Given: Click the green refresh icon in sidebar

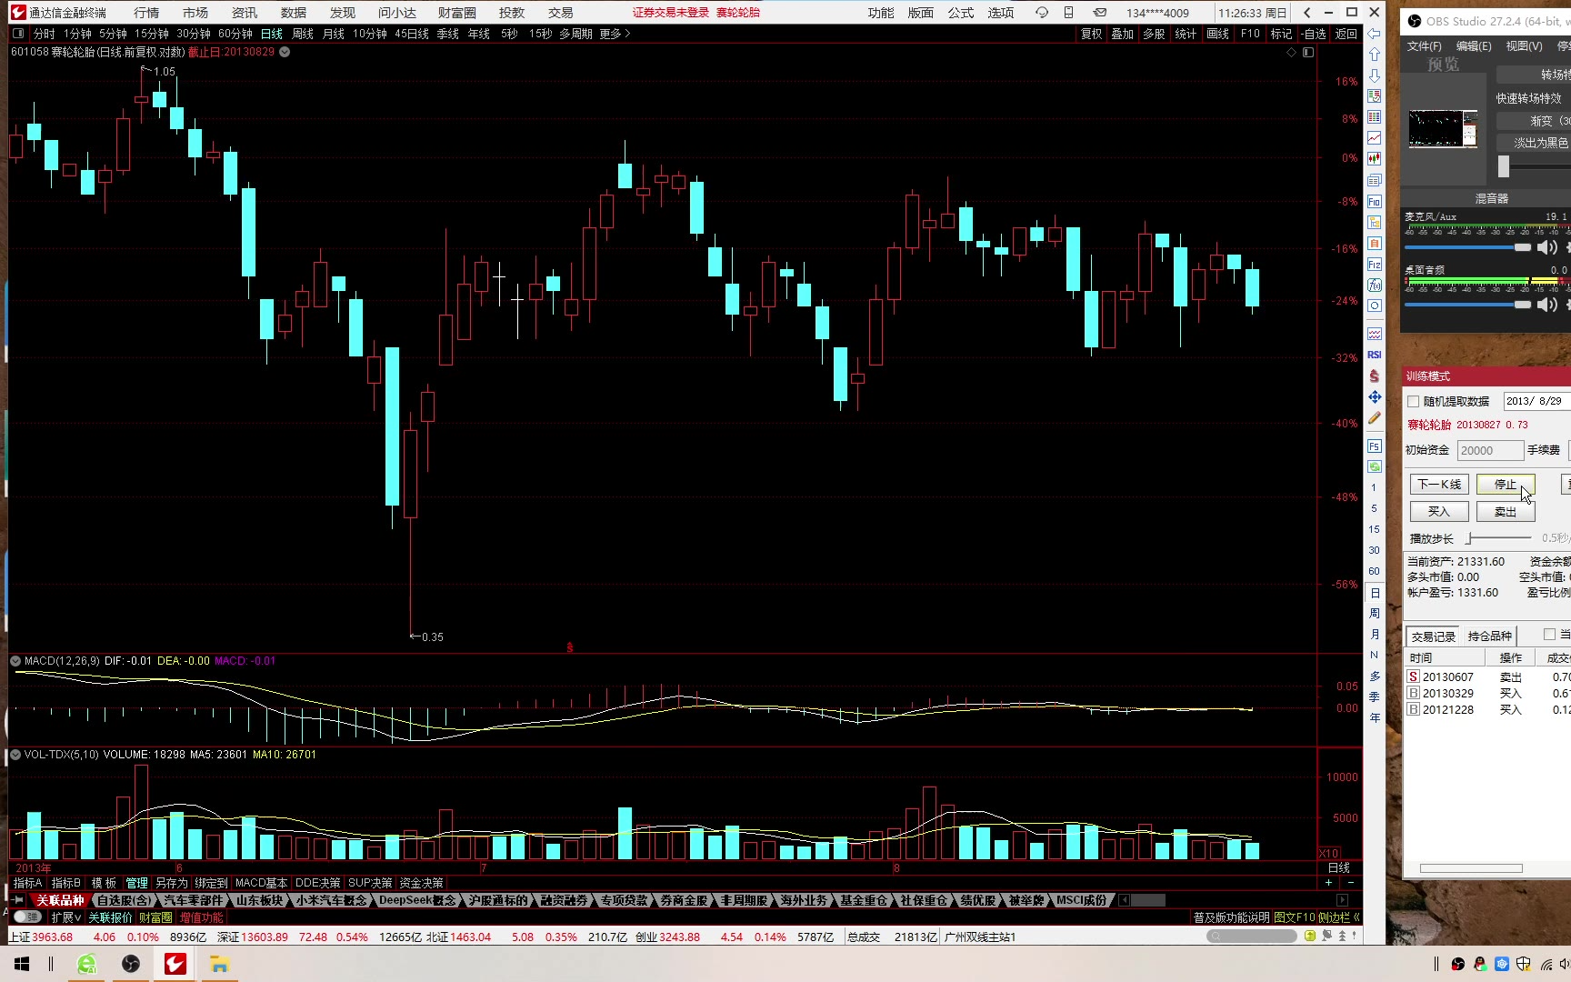Looking at the screenshot, I should 1375,466.
